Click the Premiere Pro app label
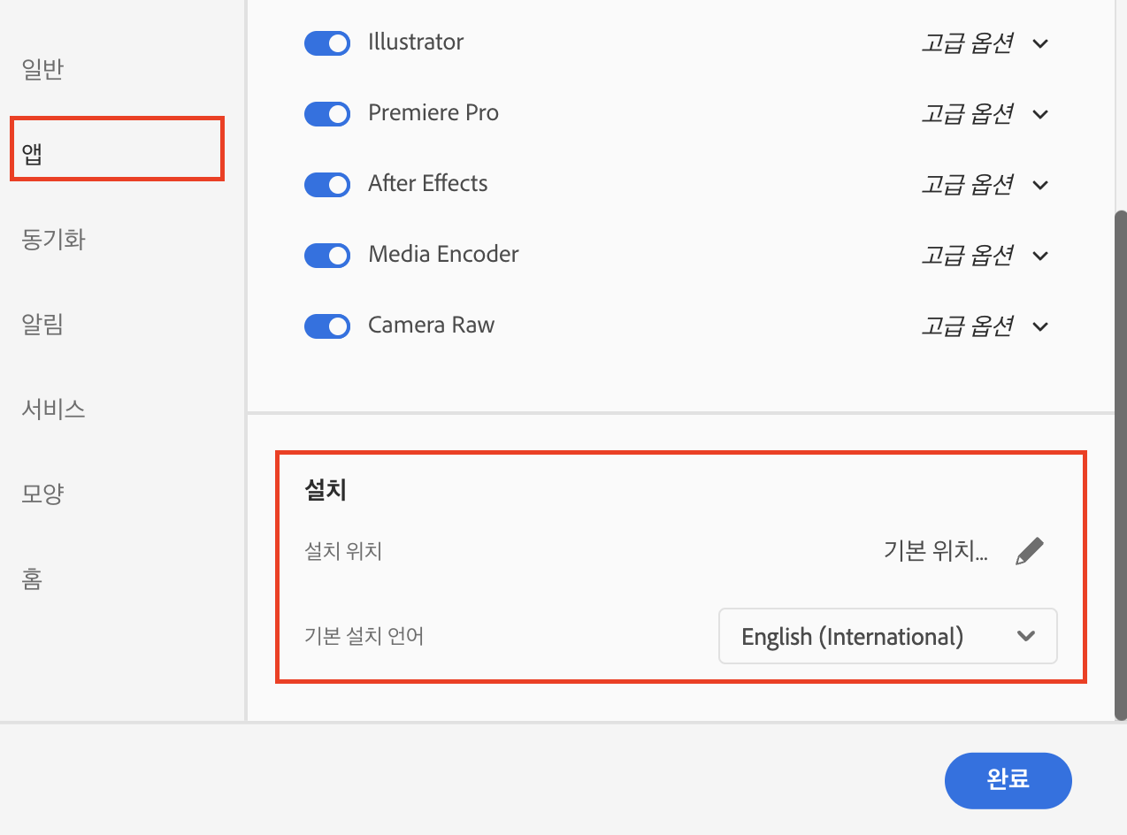The image size is (1127, 835). 433,113
